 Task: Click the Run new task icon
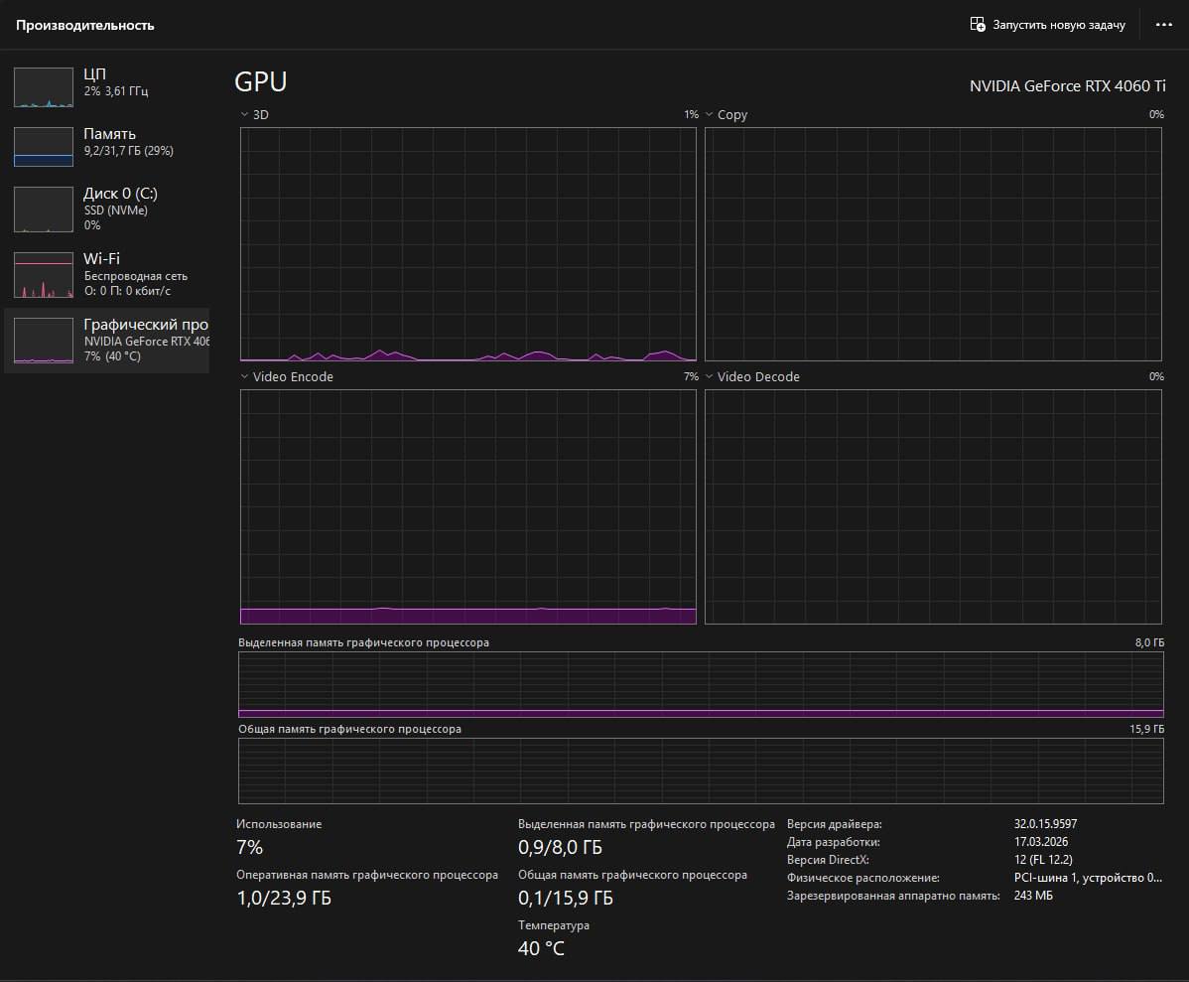(978, 24)
